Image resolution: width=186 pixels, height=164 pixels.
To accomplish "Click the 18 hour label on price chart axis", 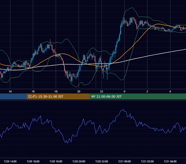I will (x=56, y=92).
